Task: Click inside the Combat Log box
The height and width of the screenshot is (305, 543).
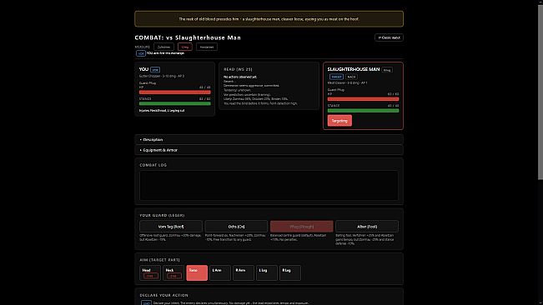Action: [269, 185]
